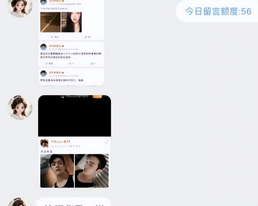Tap the orange username in the middle post
The image size is (258, 206).
coord(55,46)
